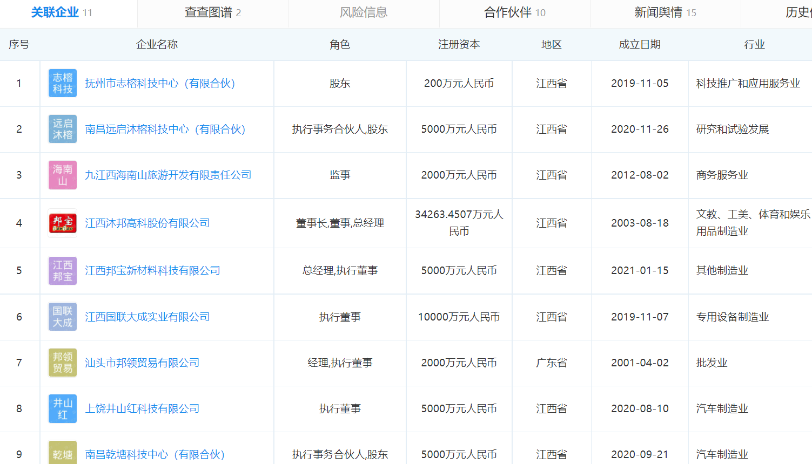Image resolution: width=812 pixels, height=464 pixels.
Task: Click the 远启沐榕 company logo icon
Action: coord(63,129)
